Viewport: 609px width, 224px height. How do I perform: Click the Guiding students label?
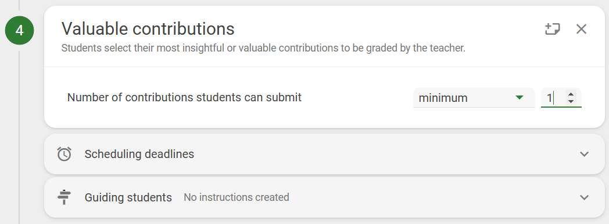tap(128, 197)
